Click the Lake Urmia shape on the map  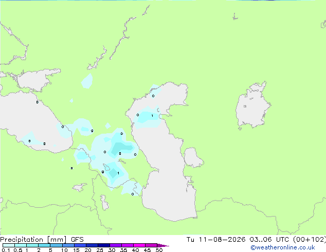click(105, 203)
